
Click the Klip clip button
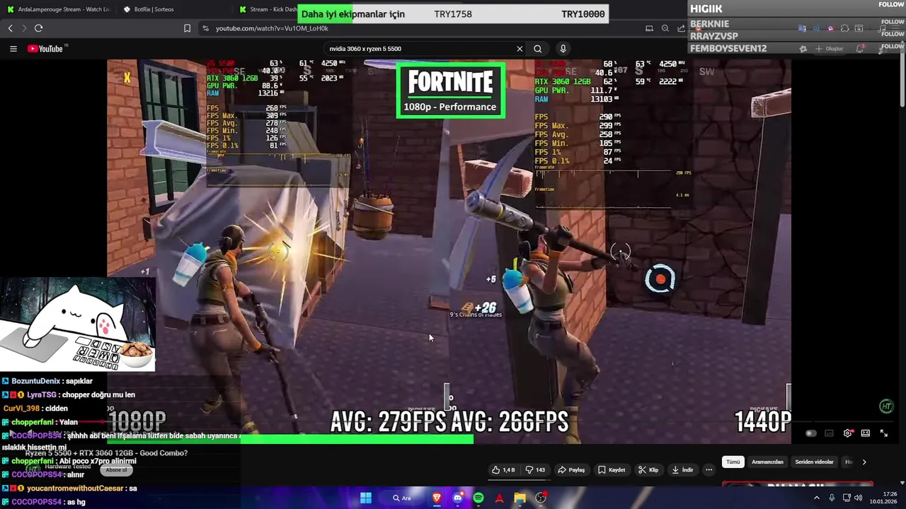coord(648,470)
